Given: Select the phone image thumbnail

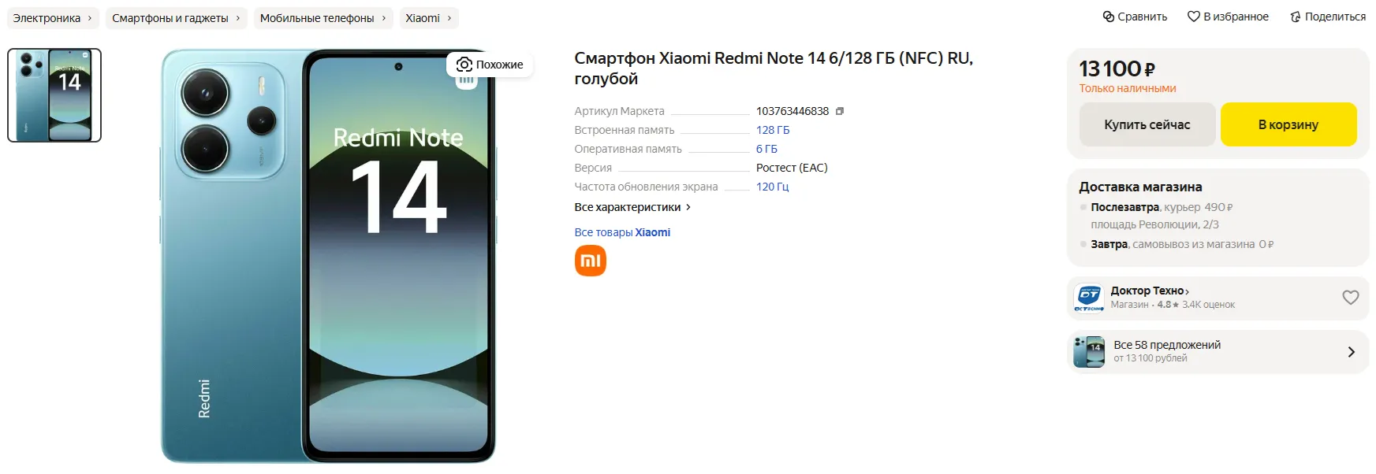Looking at the screenshot, I should [x=54, y=95].
